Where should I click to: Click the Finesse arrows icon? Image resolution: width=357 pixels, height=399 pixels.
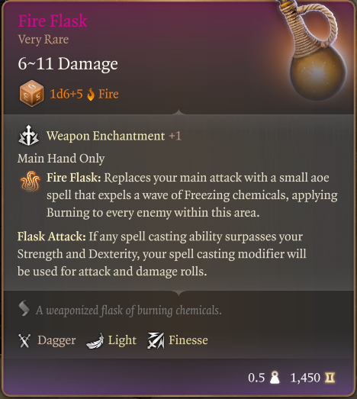(x=156, y=340)
